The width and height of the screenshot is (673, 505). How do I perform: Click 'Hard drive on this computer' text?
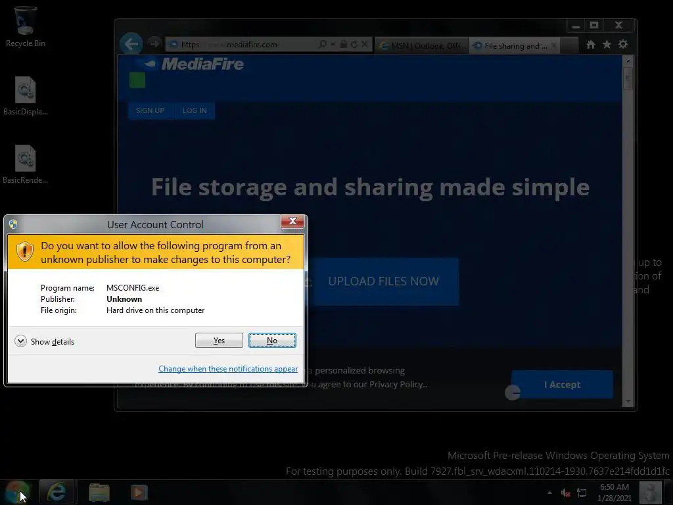pyautogui.click(x=155, y=310)
